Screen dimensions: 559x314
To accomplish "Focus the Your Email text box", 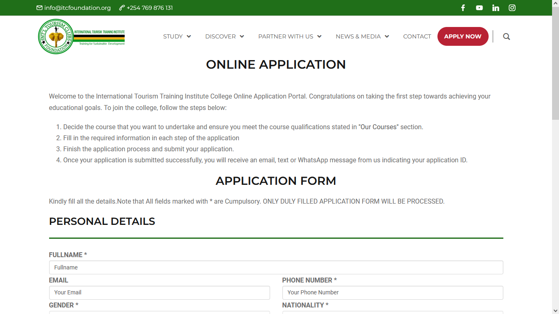I will point(159,292).
